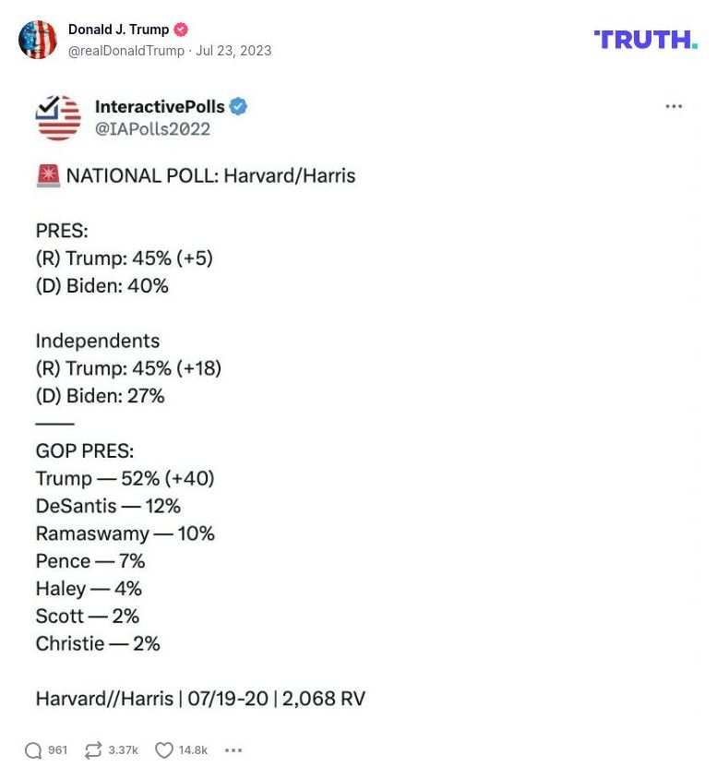Click the red siren emoji icon

(x=48, y=175)
